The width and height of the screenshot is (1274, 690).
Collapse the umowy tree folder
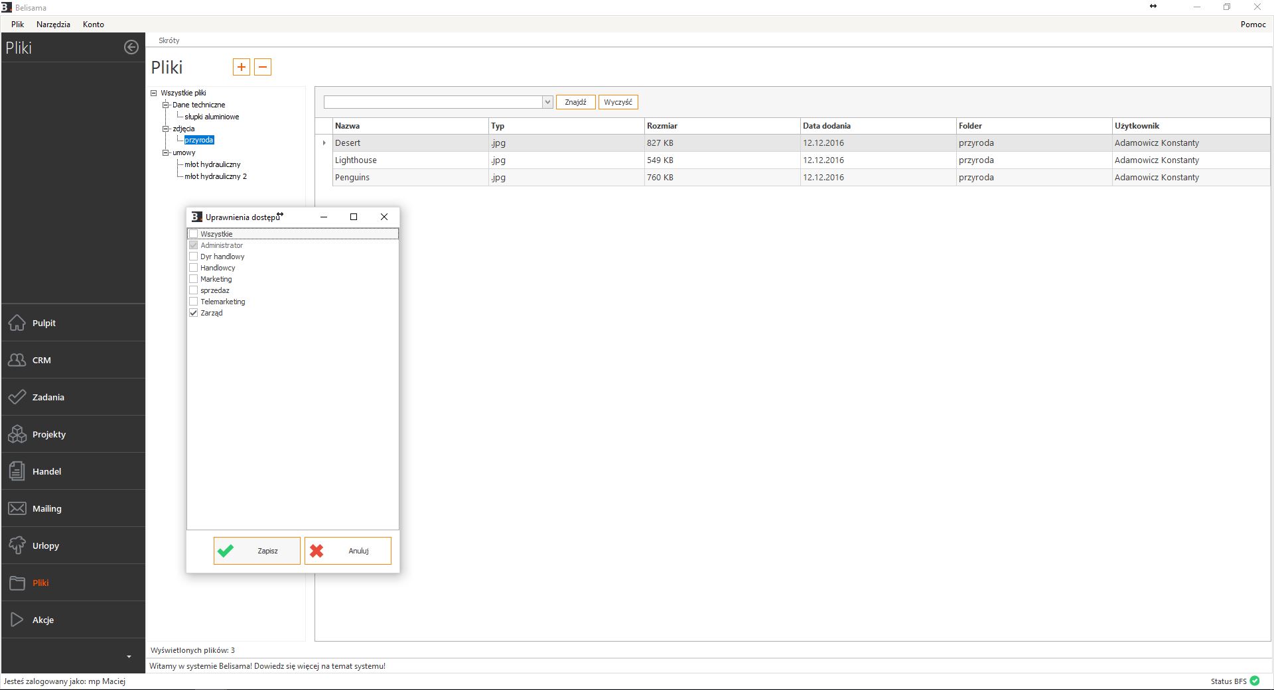(x=166, y=152)
